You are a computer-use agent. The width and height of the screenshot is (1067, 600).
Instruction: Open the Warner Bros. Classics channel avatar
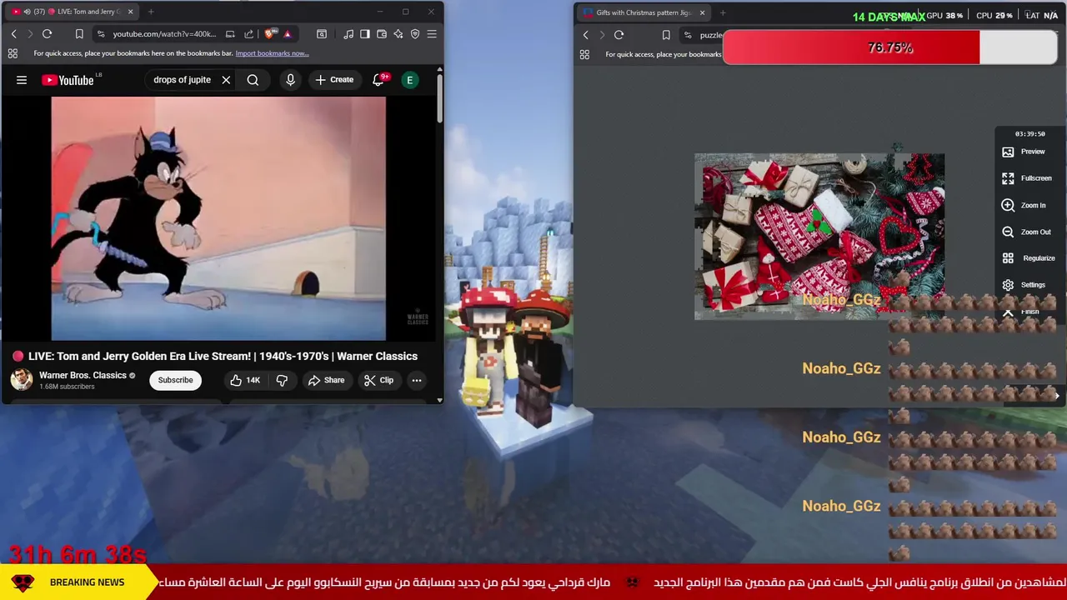pos(22,380)
